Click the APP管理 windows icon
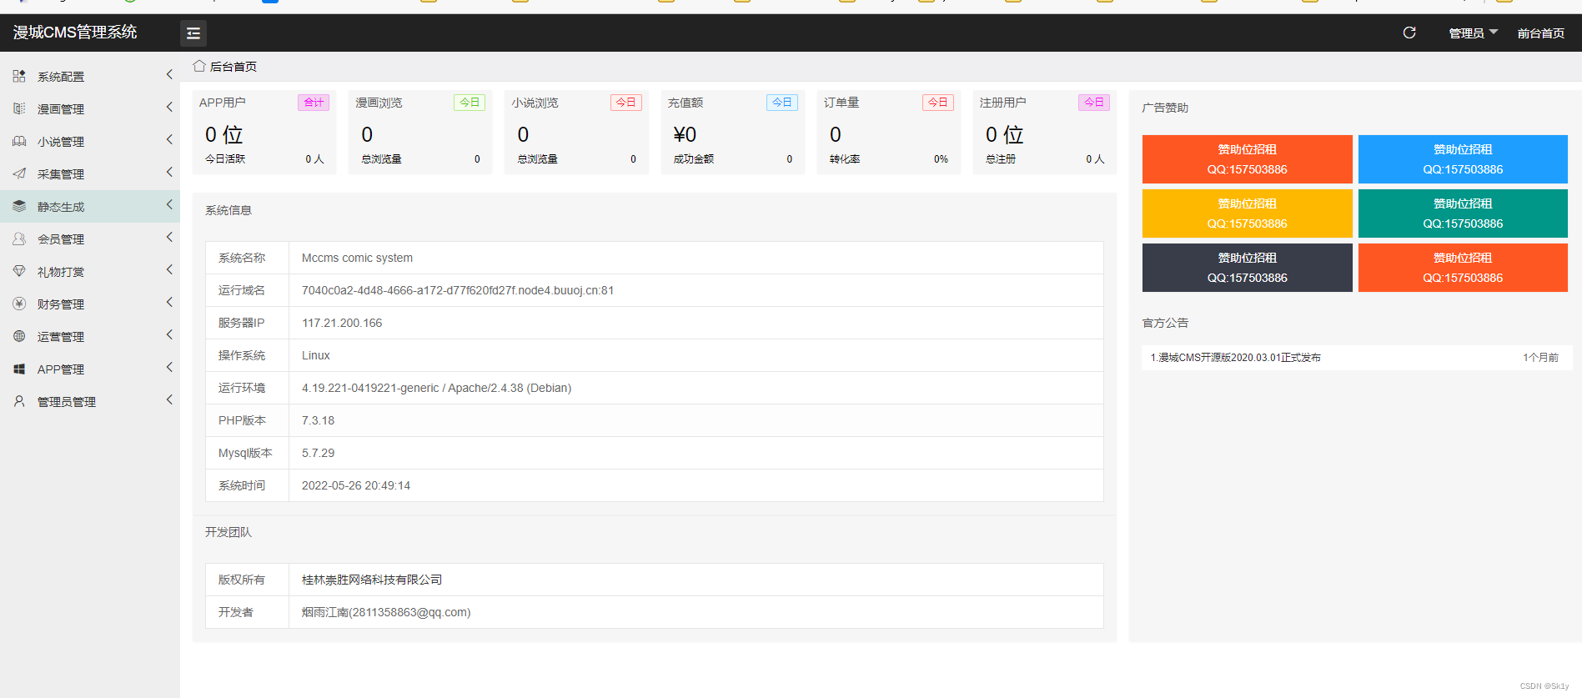Screen dimensions: 1582x698 tap(19, 369)
